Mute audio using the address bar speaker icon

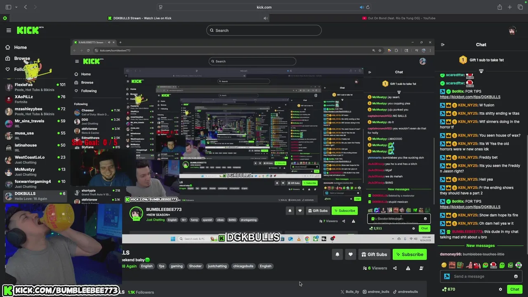(361, 7)
